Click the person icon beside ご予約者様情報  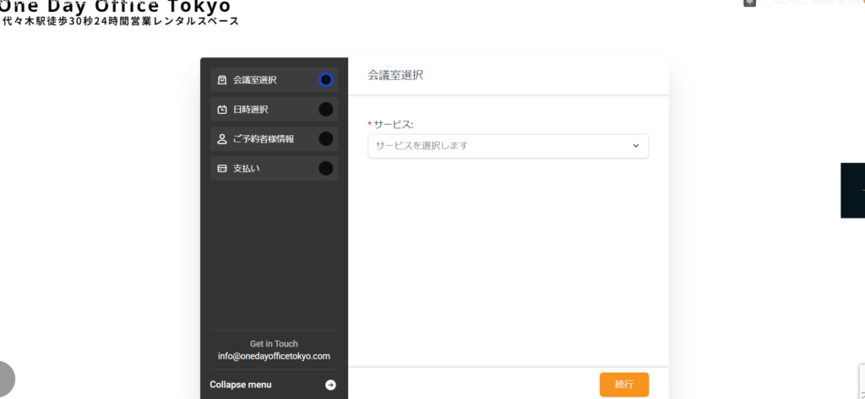click(x=222, y=139)
